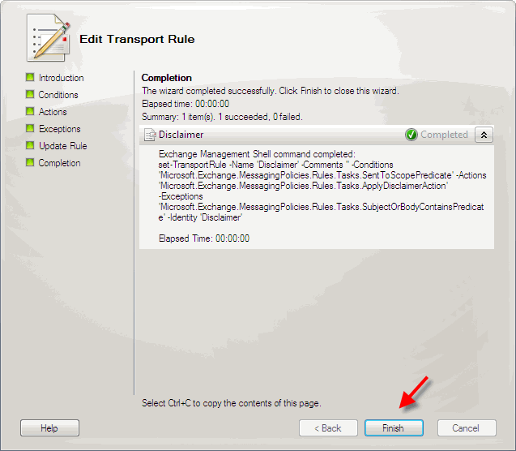Open Help for this wizard
Image resolution: width=516 pixels, height=451 pixels.
coord(49,428)
